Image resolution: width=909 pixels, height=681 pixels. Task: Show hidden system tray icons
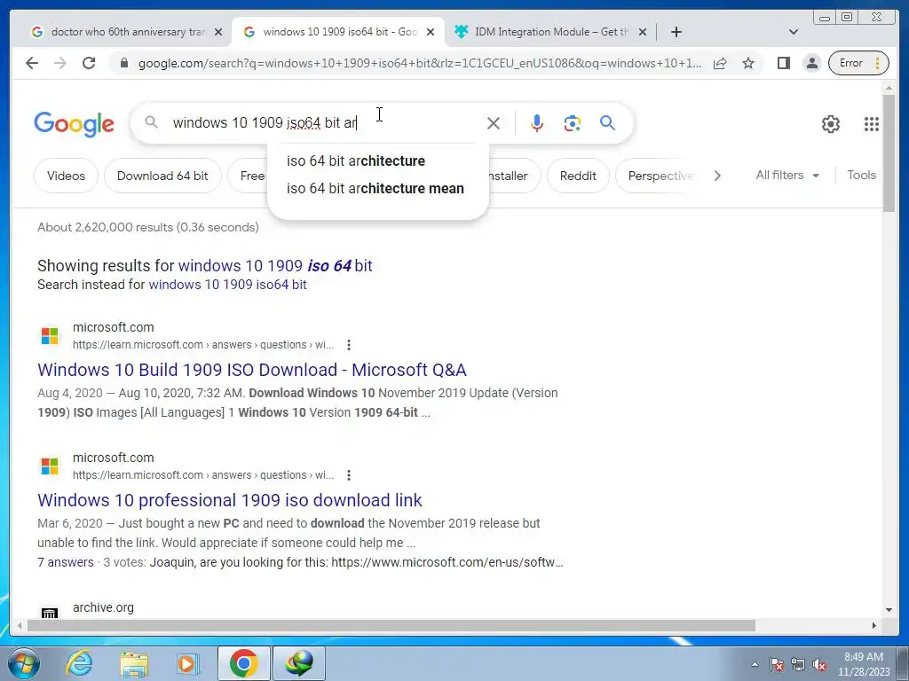(755, 664)
